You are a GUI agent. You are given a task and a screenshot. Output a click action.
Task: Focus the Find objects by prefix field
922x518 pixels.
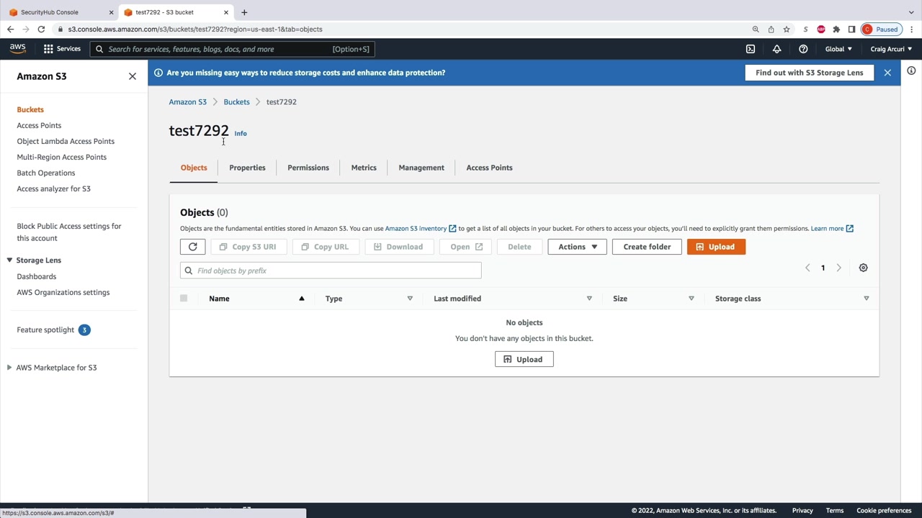point(331,271)
